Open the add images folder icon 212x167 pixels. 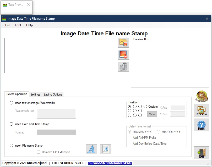coord(123,43)
